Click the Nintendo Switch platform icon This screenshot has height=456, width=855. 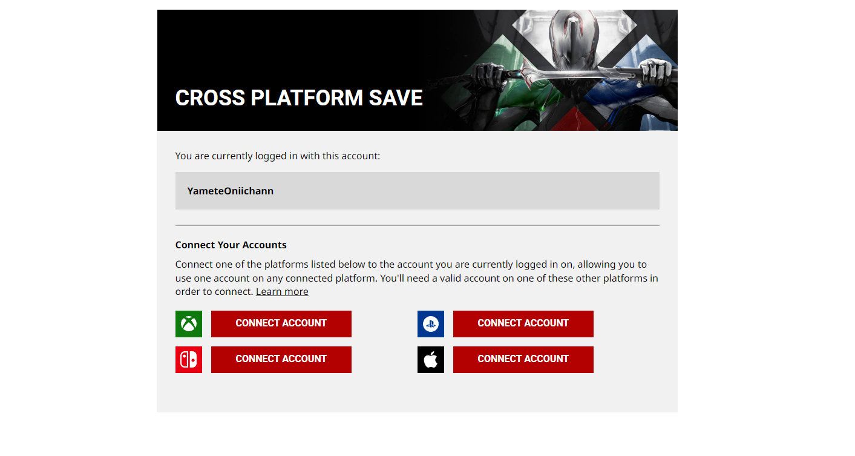(189, 360)
